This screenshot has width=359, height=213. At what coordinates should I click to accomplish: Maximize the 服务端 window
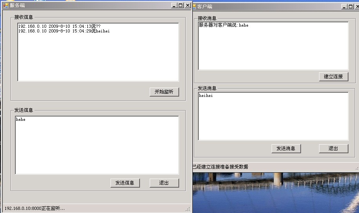click(x=181, y=5)
